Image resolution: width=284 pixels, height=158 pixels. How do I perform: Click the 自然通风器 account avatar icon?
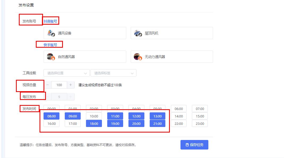(50, 56)
